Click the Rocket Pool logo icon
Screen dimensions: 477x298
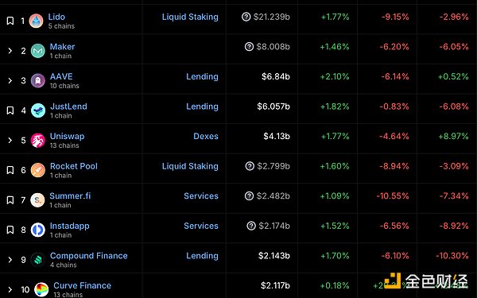[38, 170]
